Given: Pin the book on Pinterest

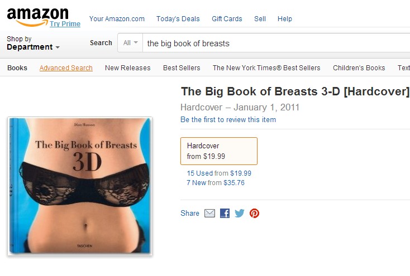Looking at the screenshot, I should coord(254,214).
